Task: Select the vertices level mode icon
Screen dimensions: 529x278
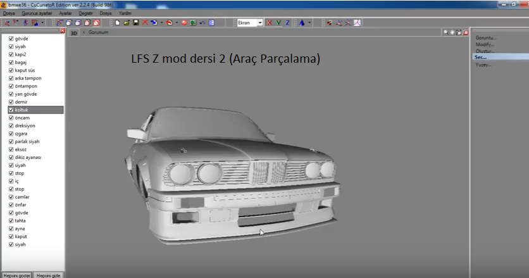Action: click(7, 23)
